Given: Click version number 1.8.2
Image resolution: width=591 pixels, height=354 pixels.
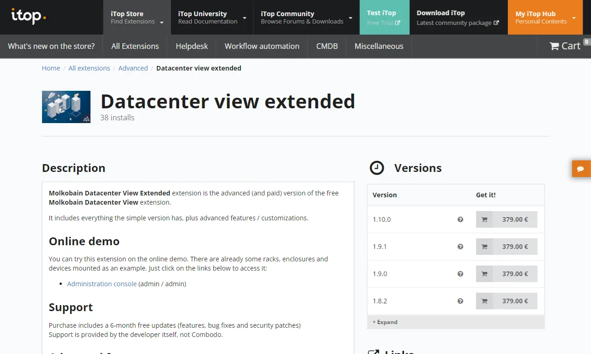Looking at the screenshot, I should 380,301.
